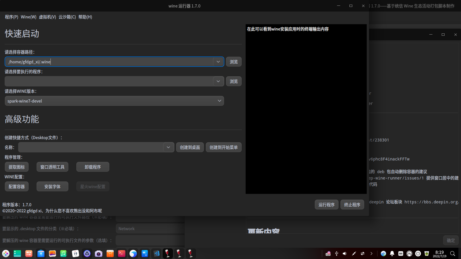Open the system monitor tray icon

point(409,254)
